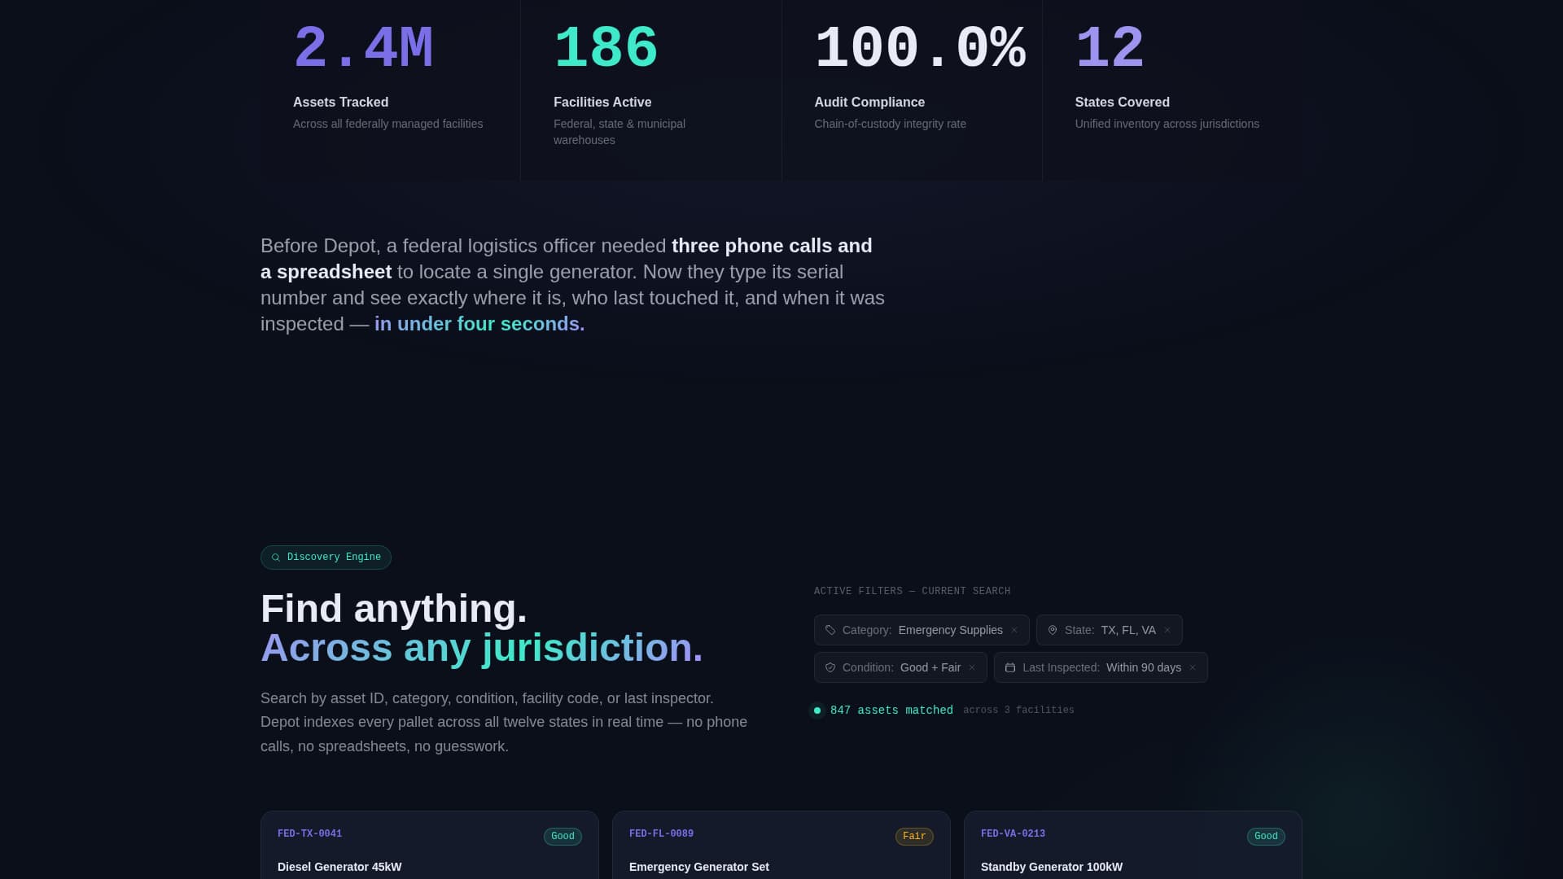Select the Good + Fair condition value
The image size is (1563, 879).
click(x=930, y=667)
